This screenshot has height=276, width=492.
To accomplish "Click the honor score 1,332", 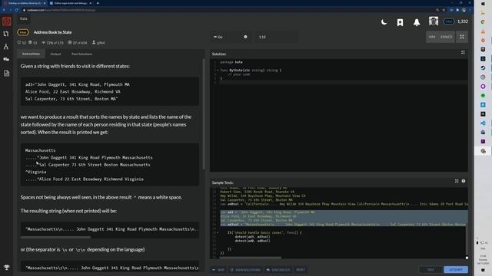I will click(463, 21).
